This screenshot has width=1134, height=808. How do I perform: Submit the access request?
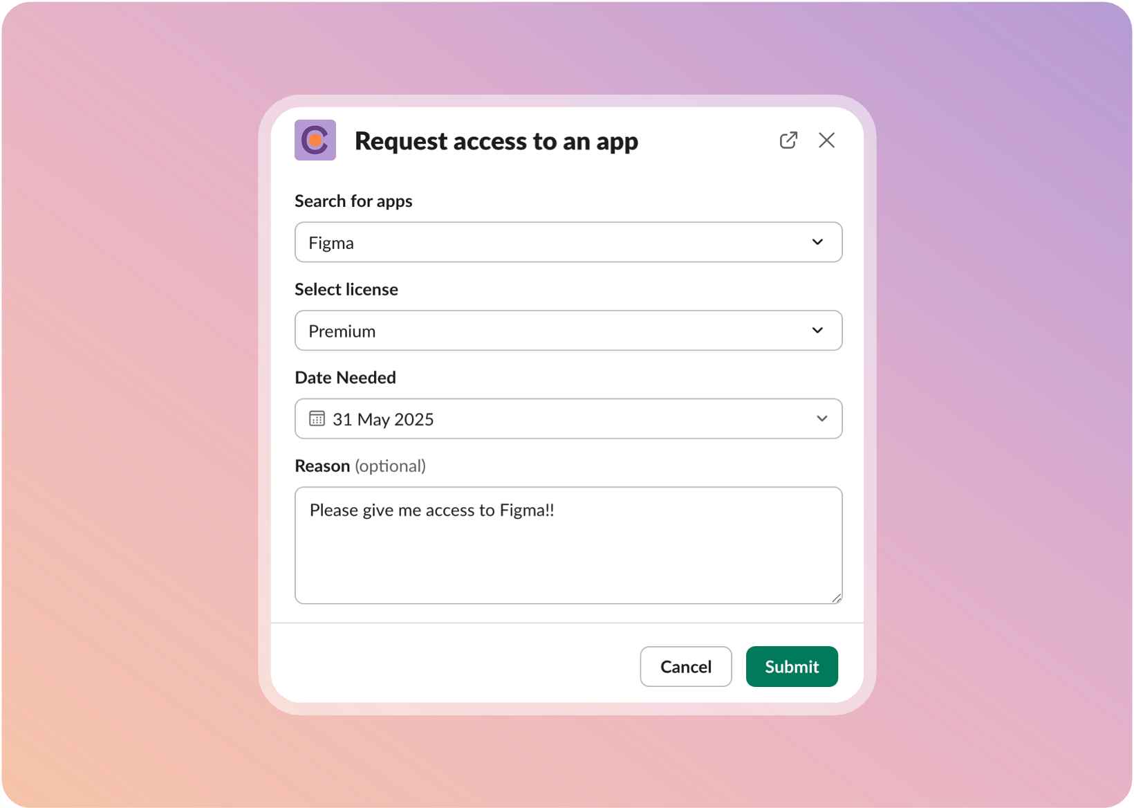792,667
